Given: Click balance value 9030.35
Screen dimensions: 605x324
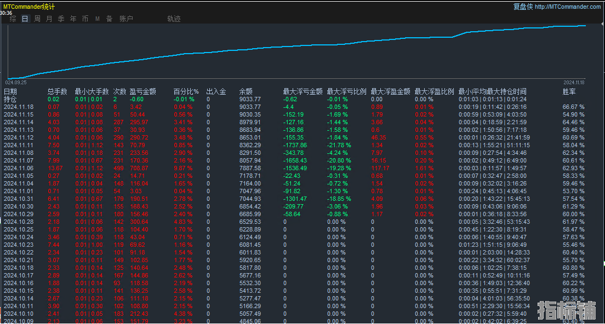Looking at the screenshot, I should (250, 115).
